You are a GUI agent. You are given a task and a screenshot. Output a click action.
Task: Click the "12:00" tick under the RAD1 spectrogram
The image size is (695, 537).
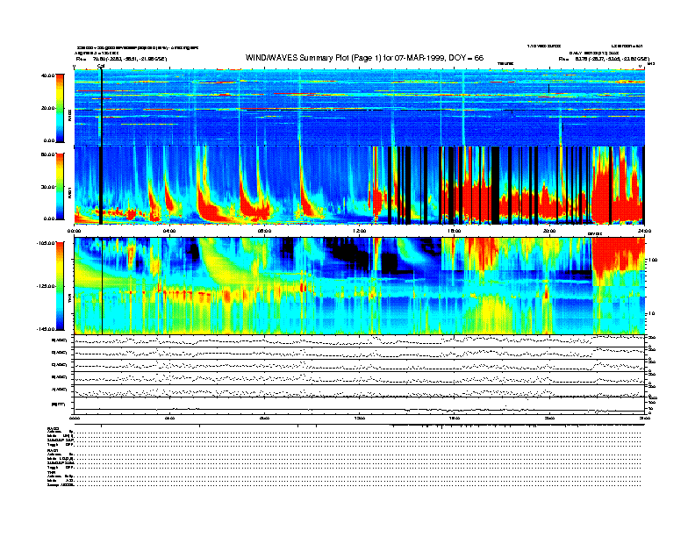pos(360,231)
